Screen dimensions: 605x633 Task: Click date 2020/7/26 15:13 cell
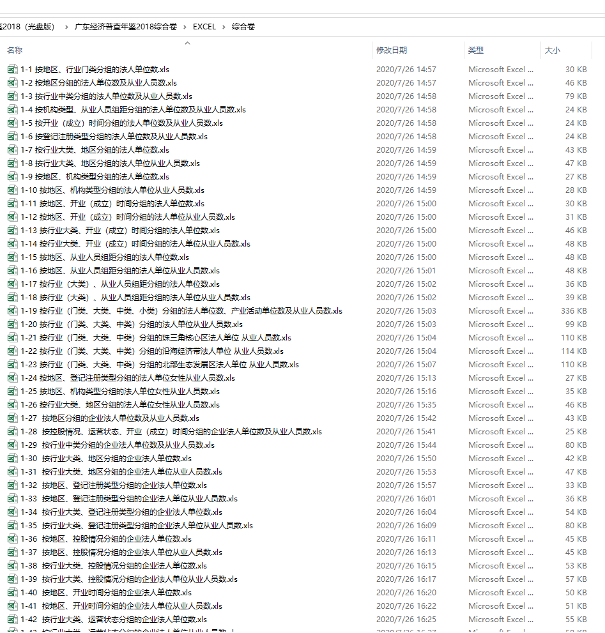pos(406,378)
